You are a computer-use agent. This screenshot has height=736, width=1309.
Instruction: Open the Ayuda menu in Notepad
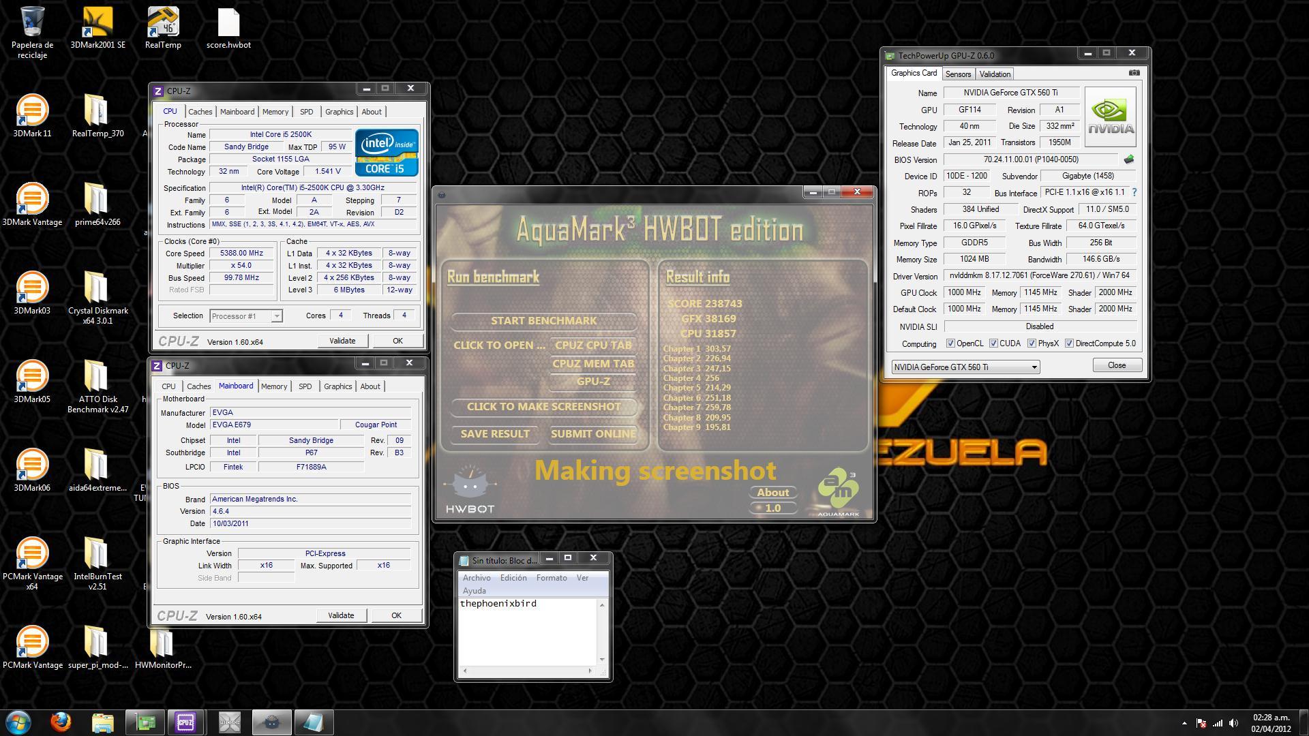475,591
